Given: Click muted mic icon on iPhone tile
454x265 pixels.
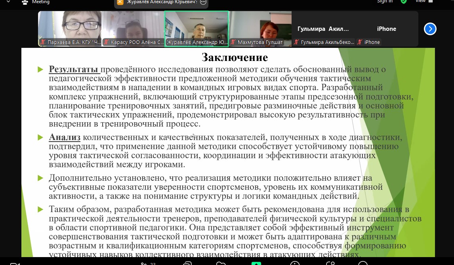Looking at the screenshot, I should tap(359, 42).
